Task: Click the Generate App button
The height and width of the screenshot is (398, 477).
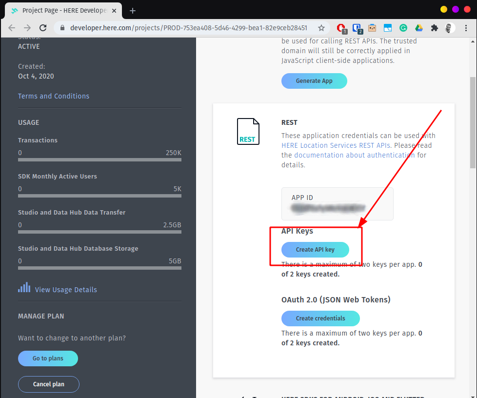Action: click(314, 80)
